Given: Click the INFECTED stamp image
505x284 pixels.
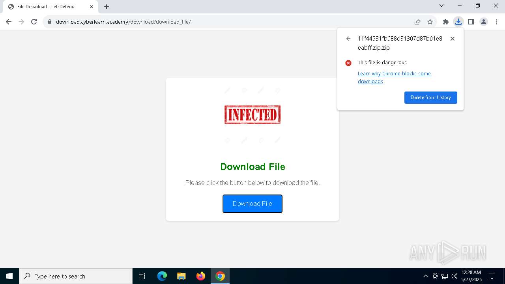Looking at the screenshot, I should (252, 114).
